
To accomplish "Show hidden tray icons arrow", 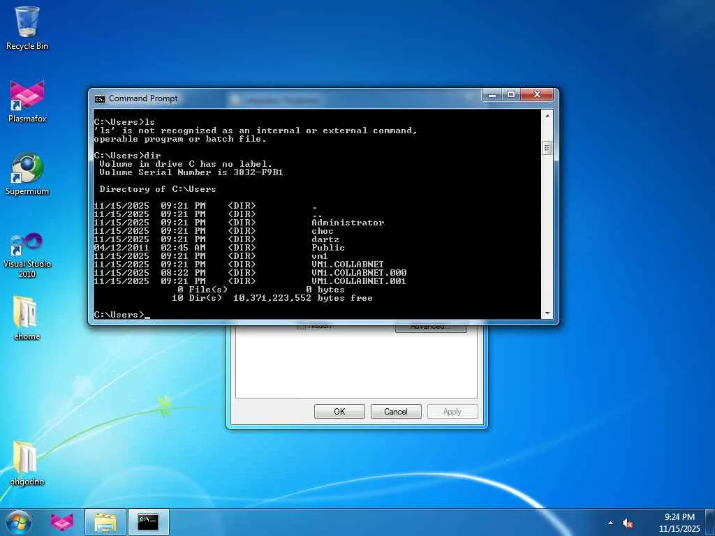I will (x=610, y=523).
